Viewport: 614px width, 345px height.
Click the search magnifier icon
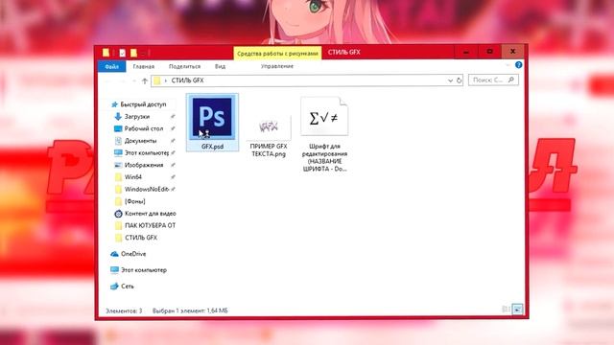point(511,80)
